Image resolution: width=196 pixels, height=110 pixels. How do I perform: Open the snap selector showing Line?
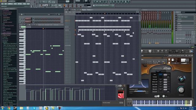(x=87, y=5)
